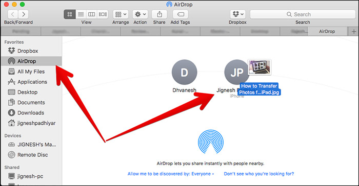Open the Dropbox toolbar dropdown
The image size is (359, 186).
coord(237,14)
